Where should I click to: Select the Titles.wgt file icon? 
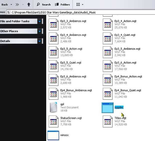(107, 122)
